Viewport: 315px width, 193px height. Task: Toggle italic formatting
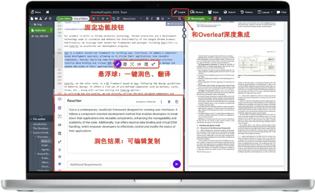(152, 19)
